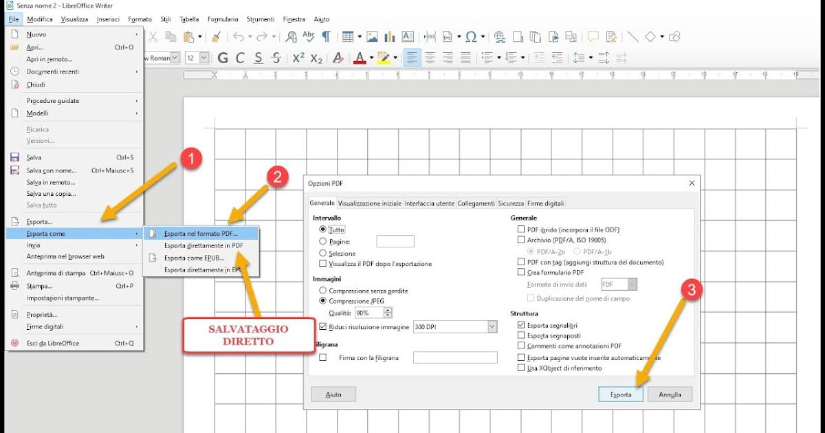
Task: Select the Clone formatting paintbrush
Action: [x=216, y=37]
